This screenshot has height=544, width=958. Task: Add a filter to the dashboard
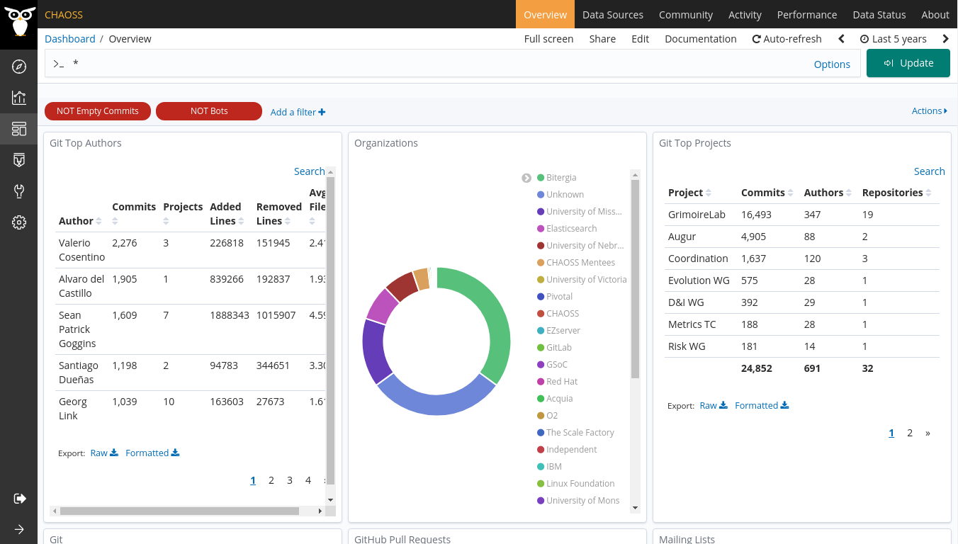(298, 112)
